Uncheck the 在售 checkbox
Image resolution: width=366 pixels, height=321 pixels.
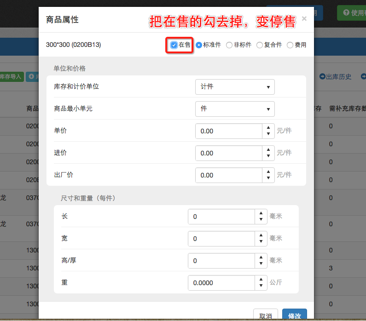tap(174, 45)
